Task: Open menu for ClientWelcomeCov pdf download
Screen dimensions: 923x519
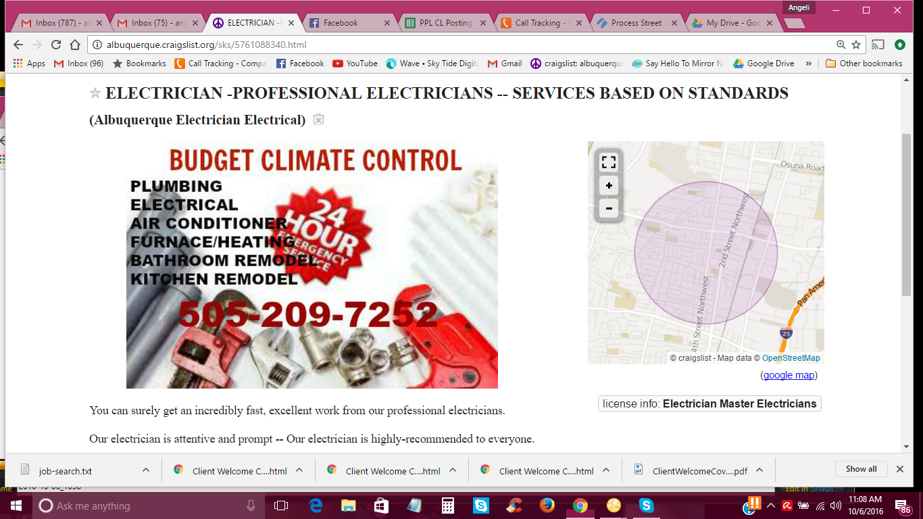Action: 759,470
